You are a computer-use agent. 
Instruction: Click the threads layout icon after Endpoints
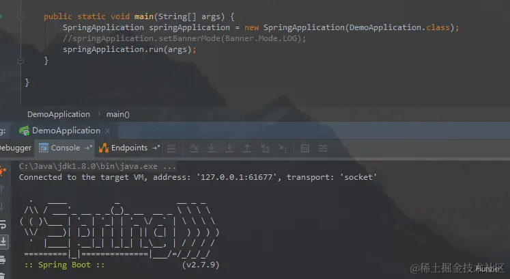coord(171,148)
